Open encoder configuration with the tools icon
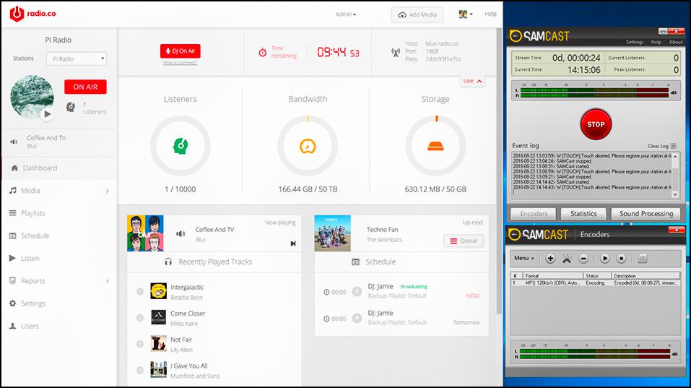The width and height of the screenshot is (691, 388). (567, 258)
